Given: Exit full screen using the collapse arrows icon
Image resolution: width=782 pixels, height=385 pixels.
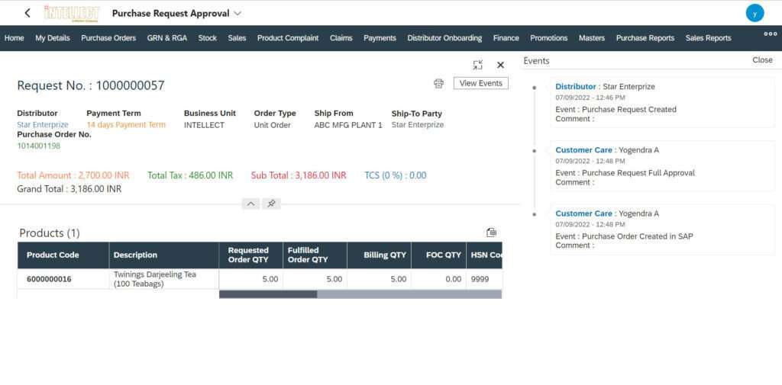Looking at the screenshot, I should tap(478, 66).
